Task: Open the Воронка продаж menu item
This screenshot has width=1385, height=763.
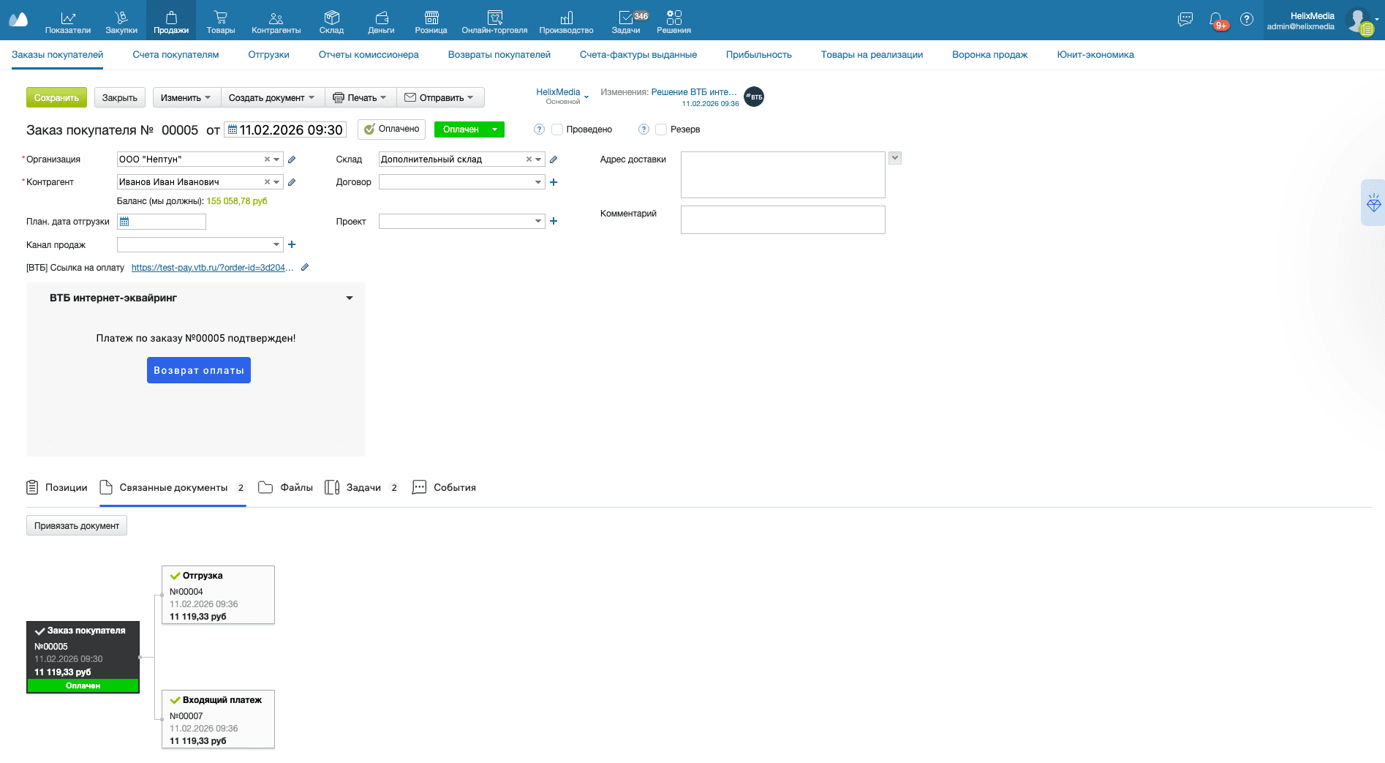Action: (989, 55)
